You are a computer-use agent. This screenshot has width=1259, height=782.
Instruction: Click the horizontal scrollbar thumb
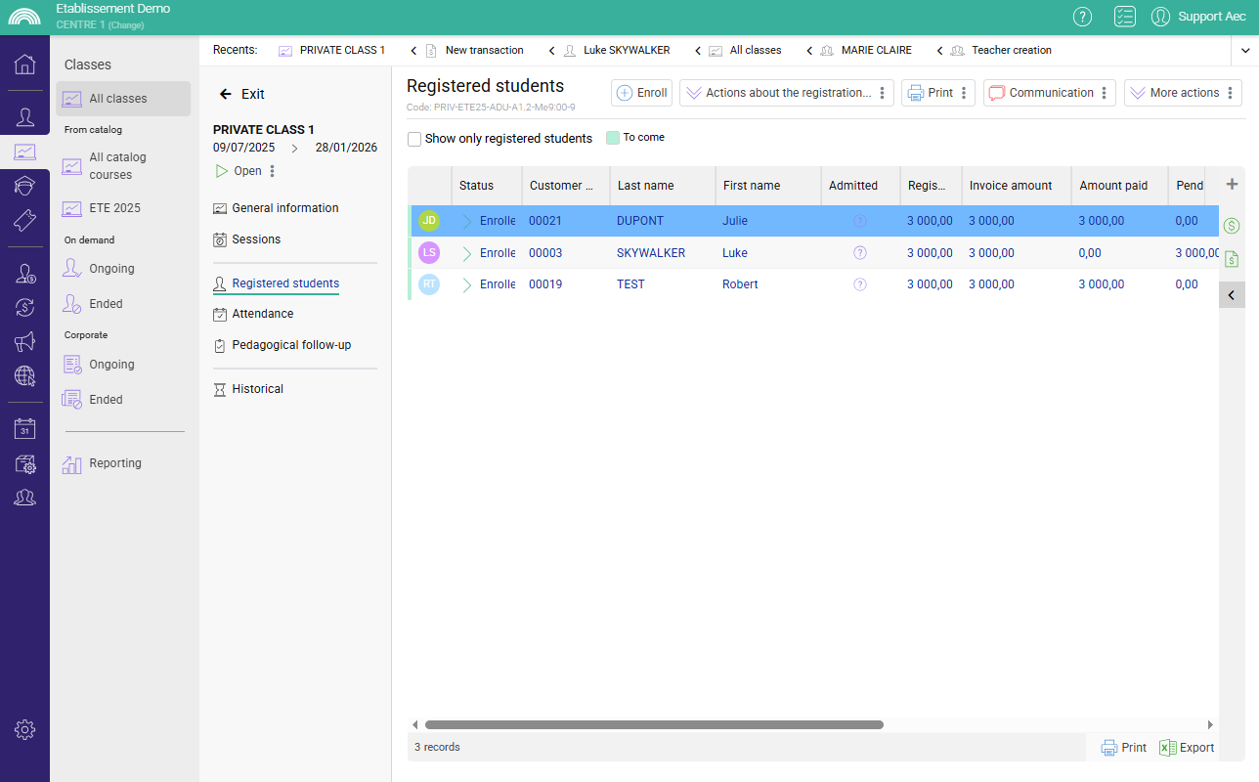(654, 725)
